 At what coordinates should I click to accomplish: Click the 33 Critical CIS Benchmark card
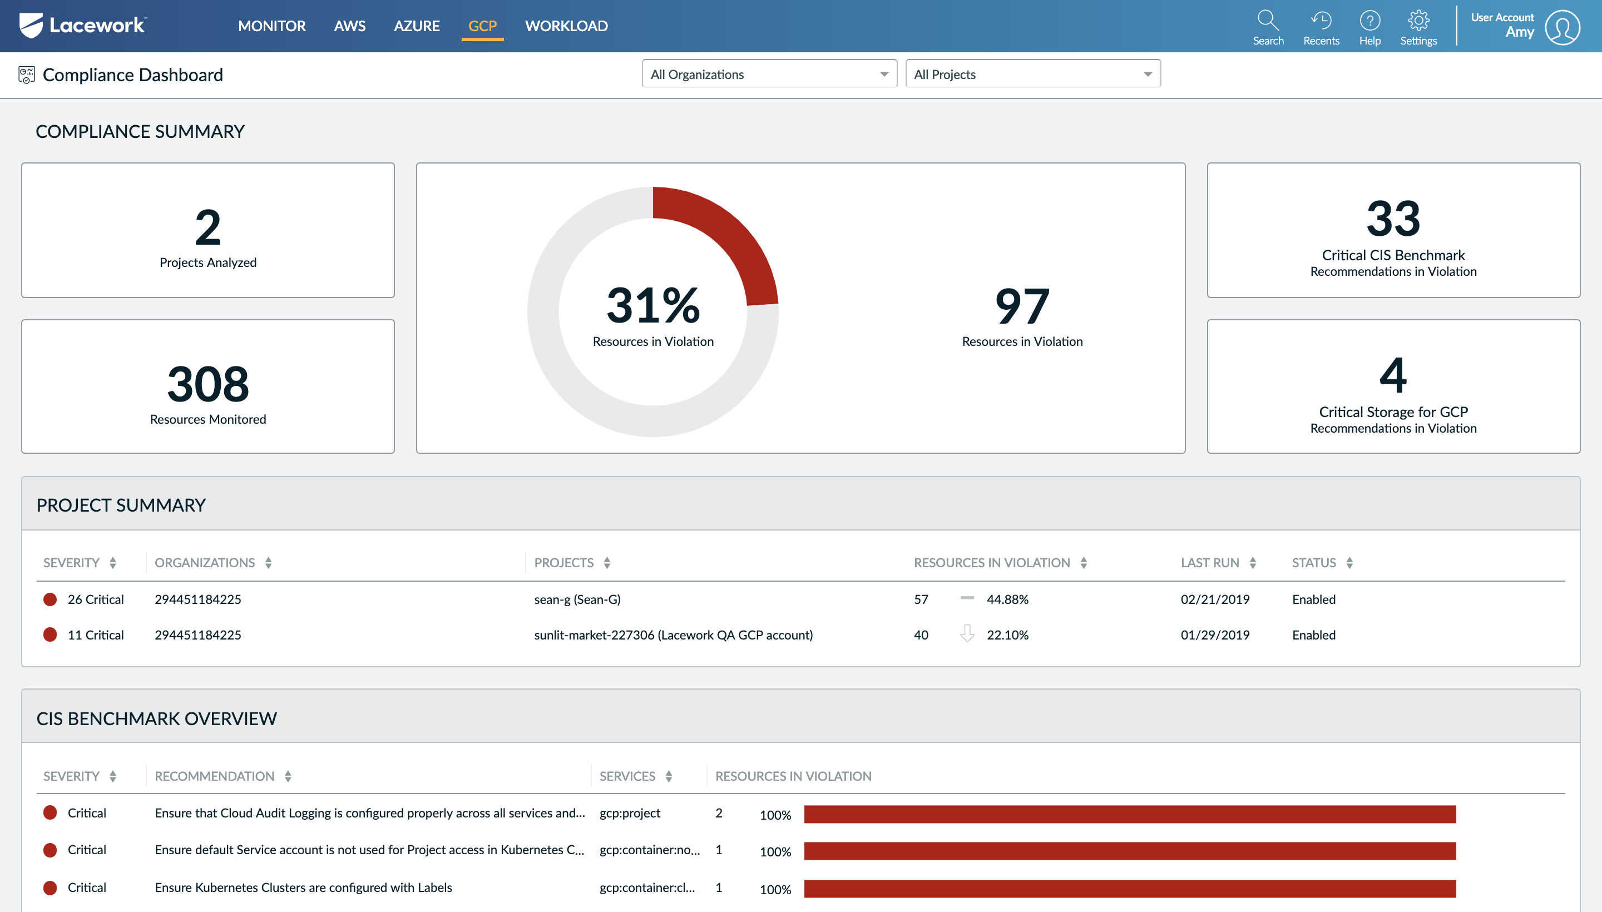pyautogui.click(x=1393, y=230)
